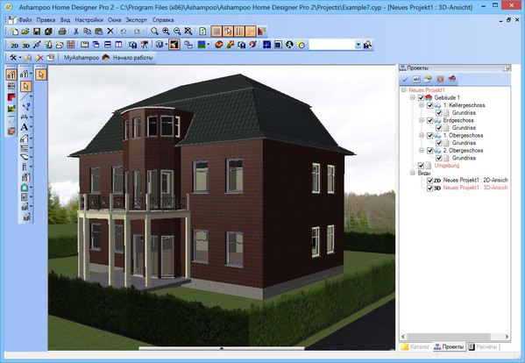Select the text tool letter A
This screenshot has width=525, height=363.
click(x=25, y=127)
